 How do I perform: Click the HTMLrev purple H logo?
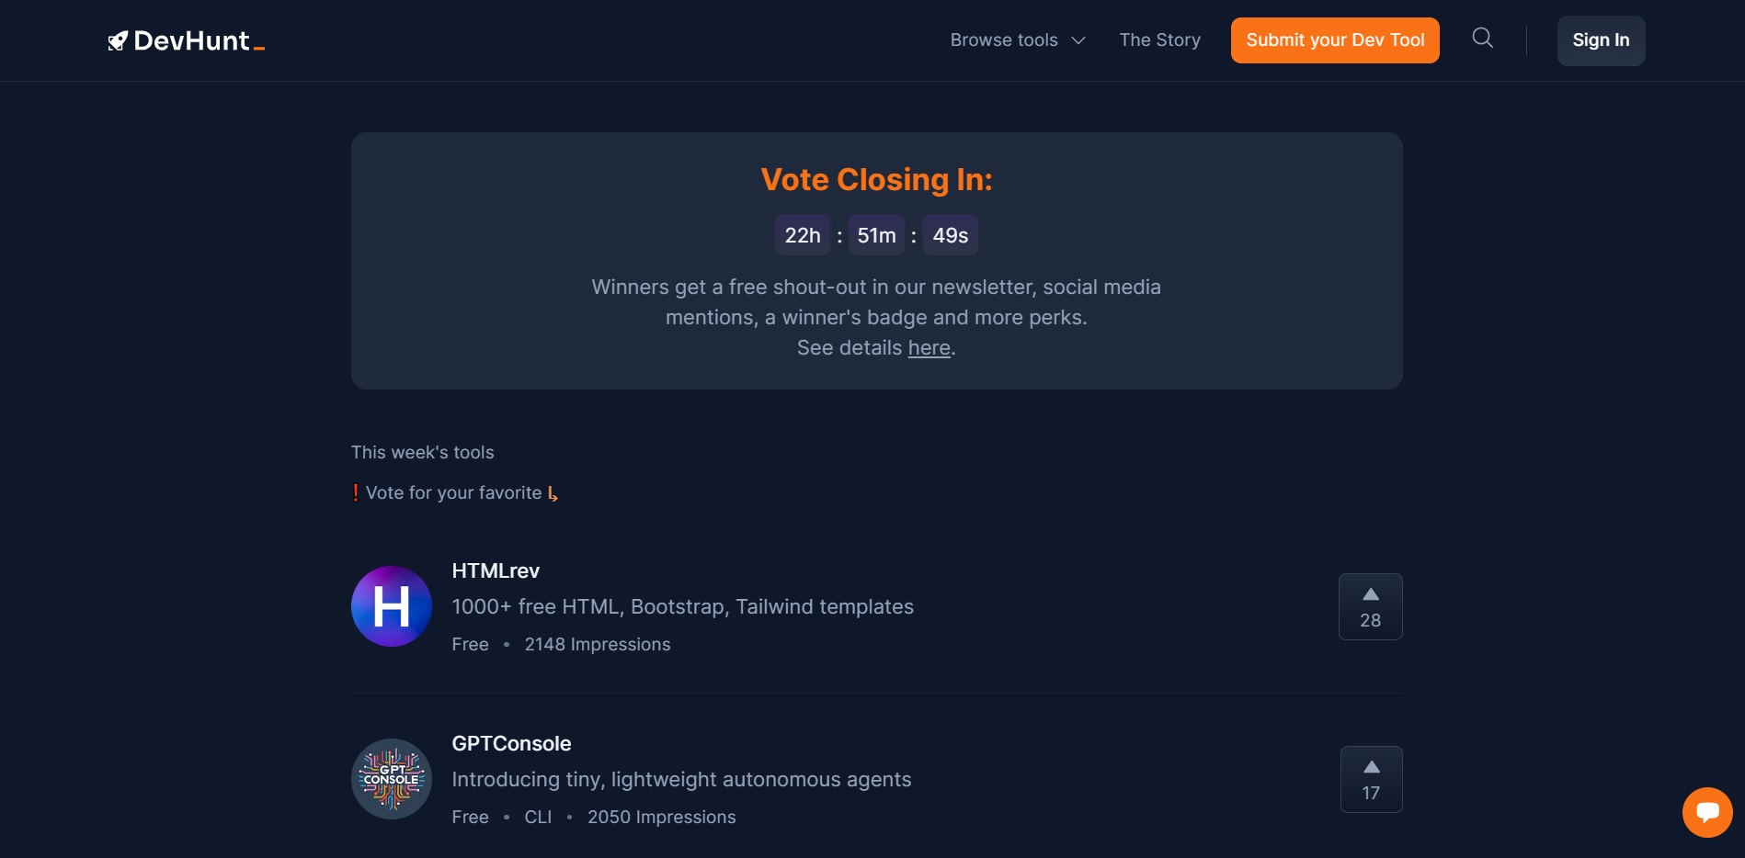click(x=392, y=606)
